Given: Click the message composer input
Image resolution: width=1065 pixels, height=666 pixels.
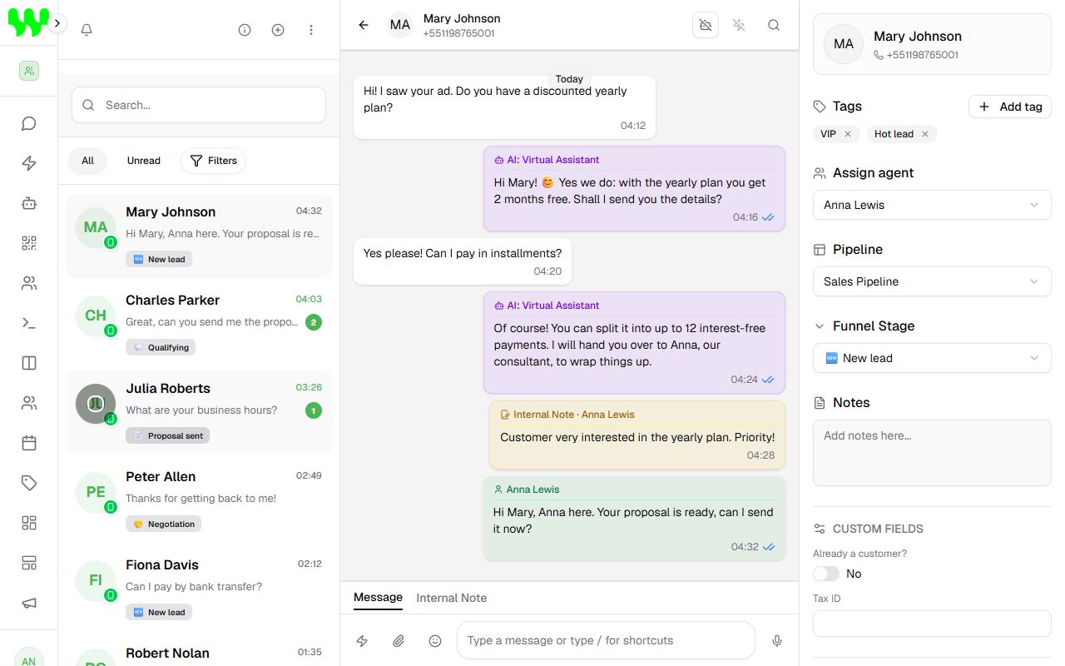Looking at the screenshot, I should 606,640.
